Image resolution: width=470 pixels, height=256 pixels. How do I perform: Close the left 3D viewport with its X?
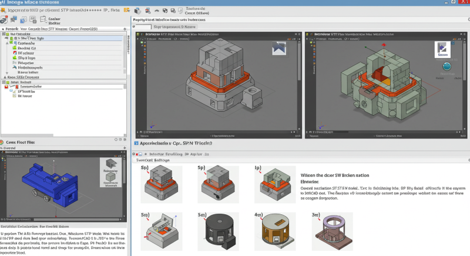pos(296,34)
